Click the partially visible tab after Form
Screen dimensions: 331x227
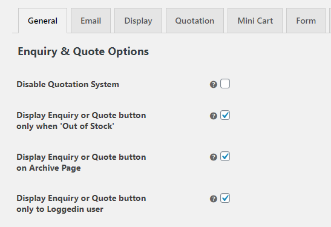click(x=330, y=21)
